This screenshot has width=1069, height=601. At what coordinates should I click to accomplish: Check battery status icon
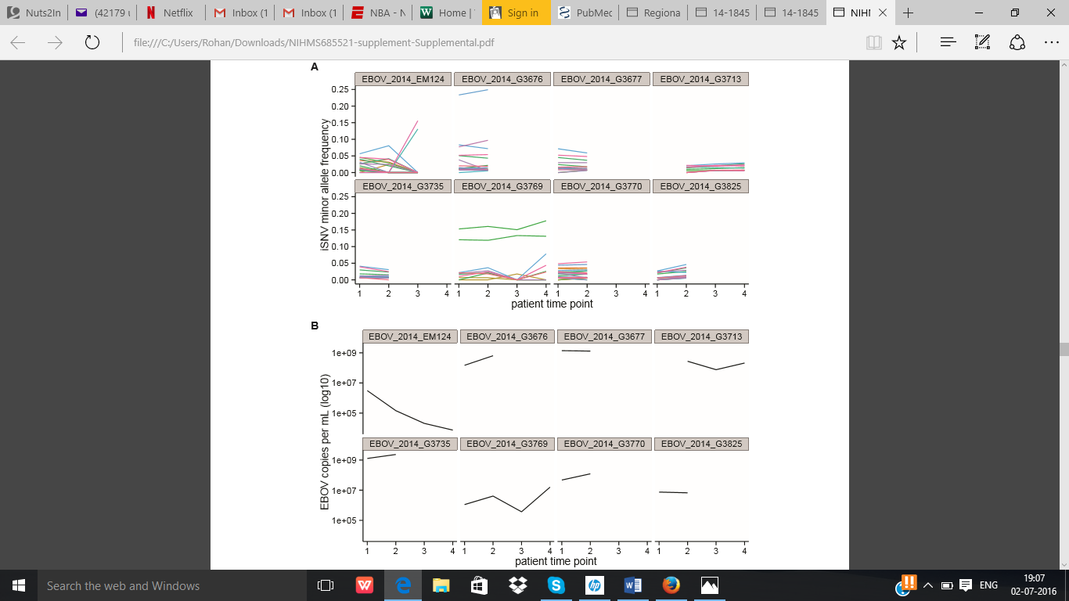click(x=946, y=585)
